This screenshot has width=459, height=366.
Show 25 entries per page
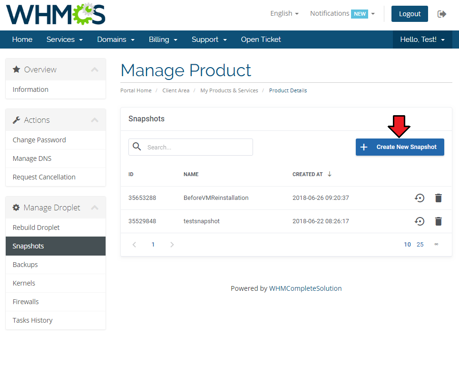point(420,245)
